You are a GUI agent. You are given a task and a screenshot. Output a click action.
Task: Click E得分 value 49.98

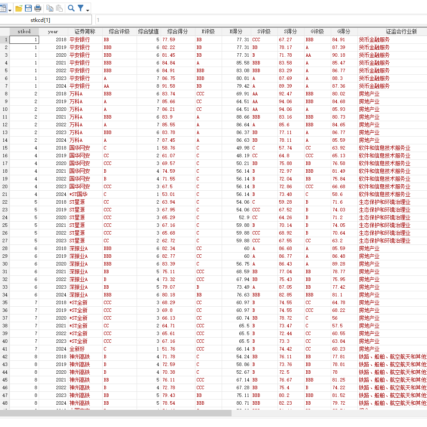243,148
